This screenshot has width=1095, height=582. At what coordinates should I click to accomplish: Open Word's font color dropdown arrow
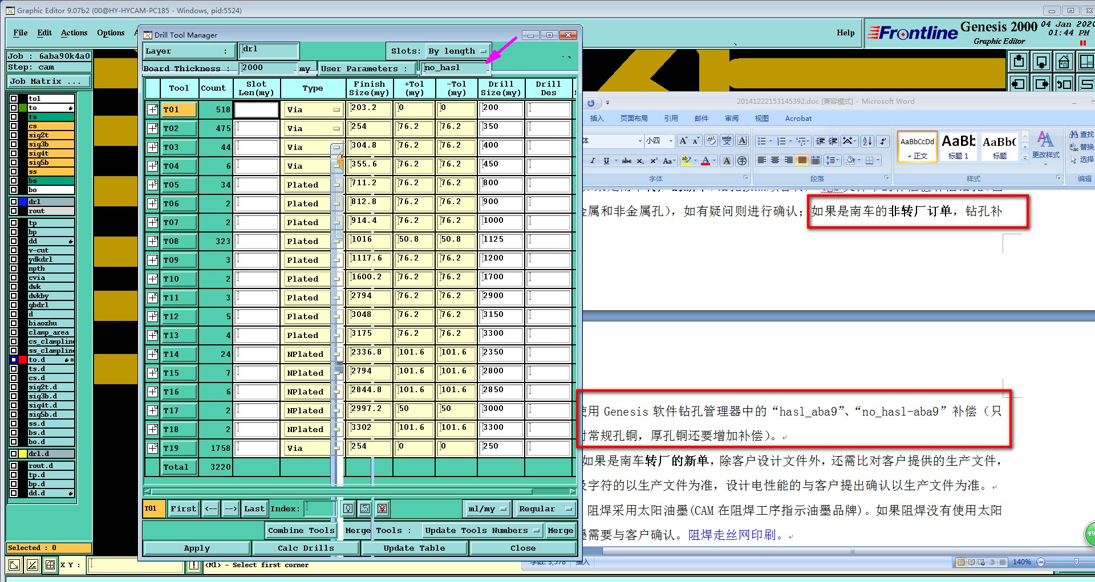(714, 161)
